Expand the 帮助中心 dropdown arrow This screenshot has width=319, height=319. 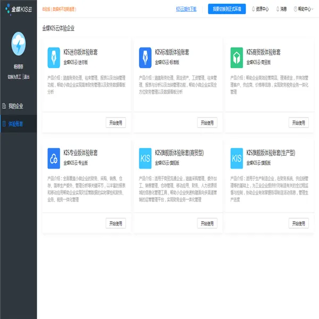[x=312, y=9]
